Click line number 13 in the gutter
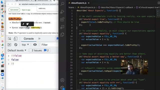 (71, 45)
